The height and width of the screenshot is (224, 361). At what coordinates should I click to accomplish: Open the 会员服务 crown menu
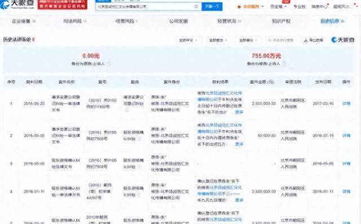[250, 7]
